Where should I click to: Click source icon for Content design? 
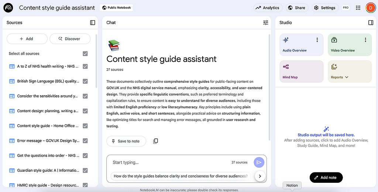(x=12, y=111)
